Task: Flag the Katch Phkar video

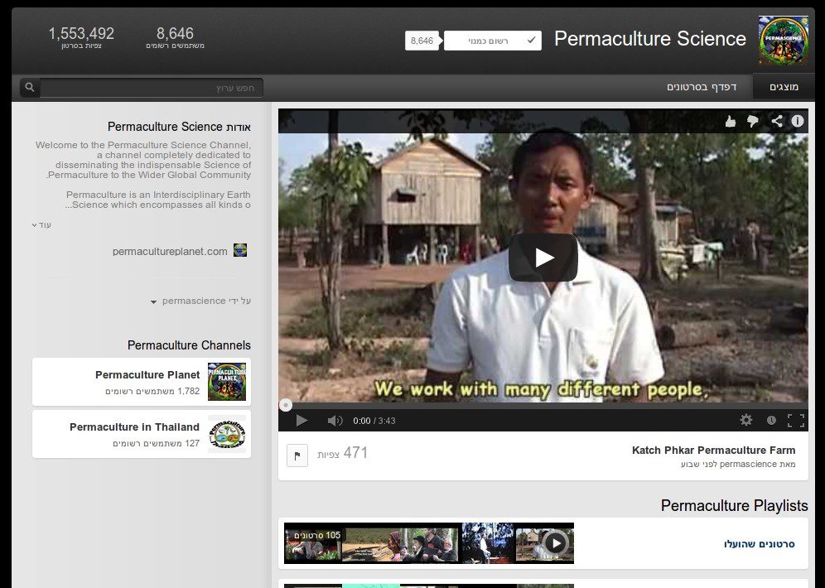Action: 297,455
